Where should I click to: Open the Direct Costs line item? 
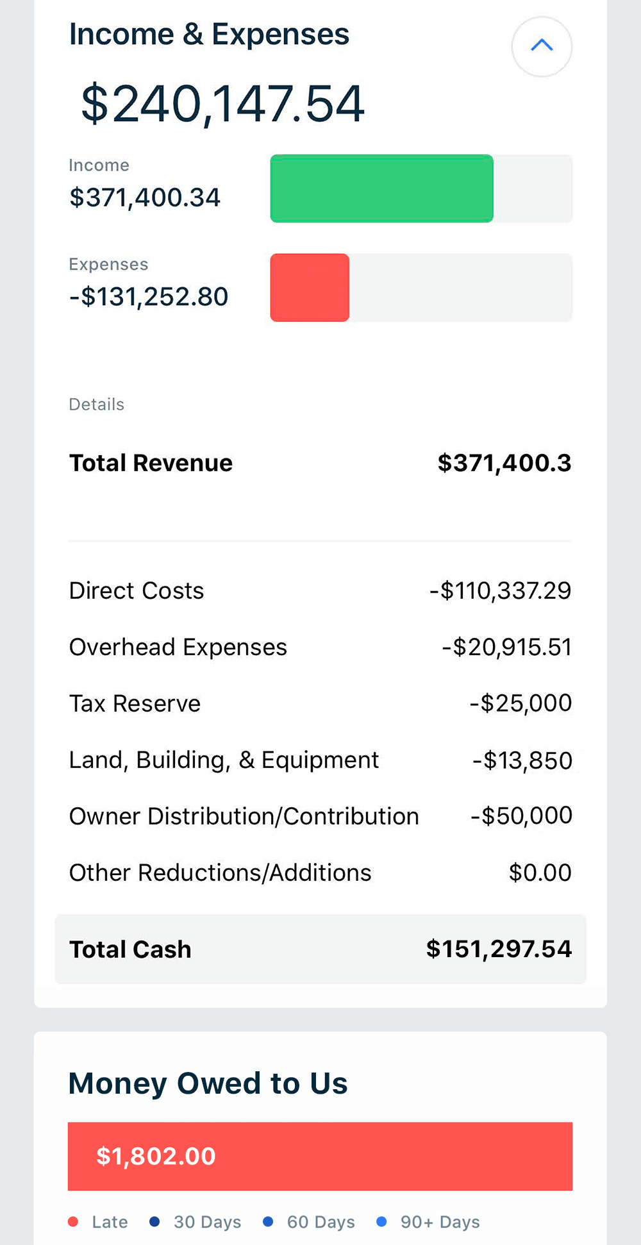point(320,590)
